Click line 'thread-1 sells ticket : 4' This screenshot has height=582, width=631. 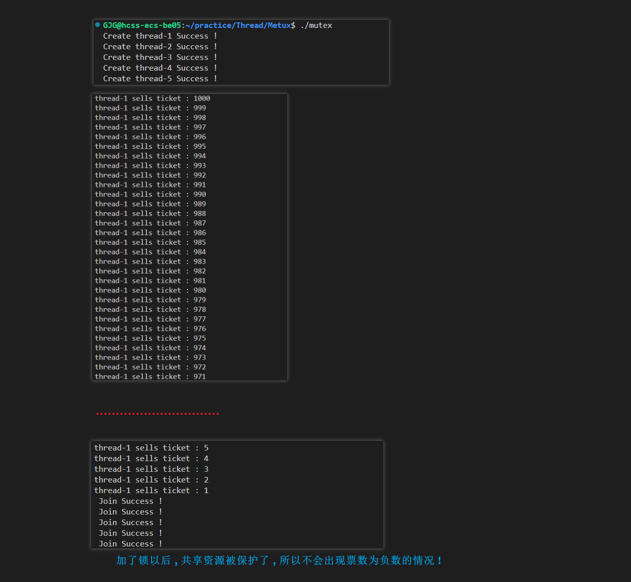click(x=152, y=459)
